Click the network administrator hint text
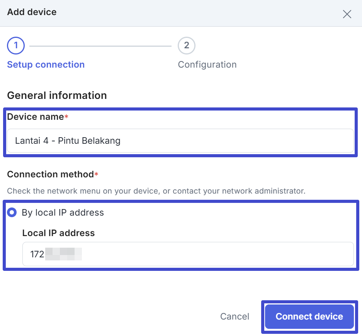 click(x=156, y=191)
